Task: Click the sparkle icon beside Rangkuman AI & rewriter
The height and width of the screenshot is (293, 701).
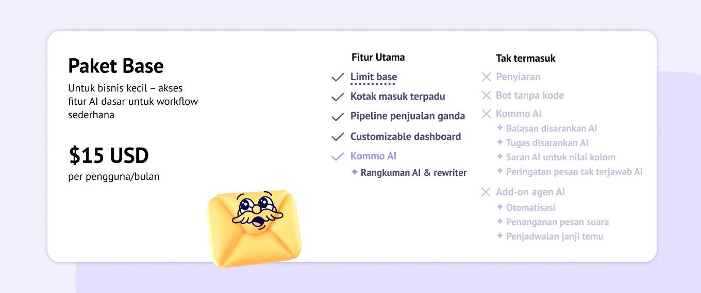Action: pos(354,172)
